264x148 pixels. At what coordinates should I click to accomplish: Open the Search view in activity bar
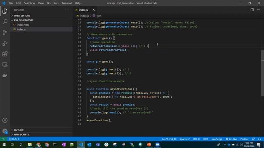coord(5,22)
